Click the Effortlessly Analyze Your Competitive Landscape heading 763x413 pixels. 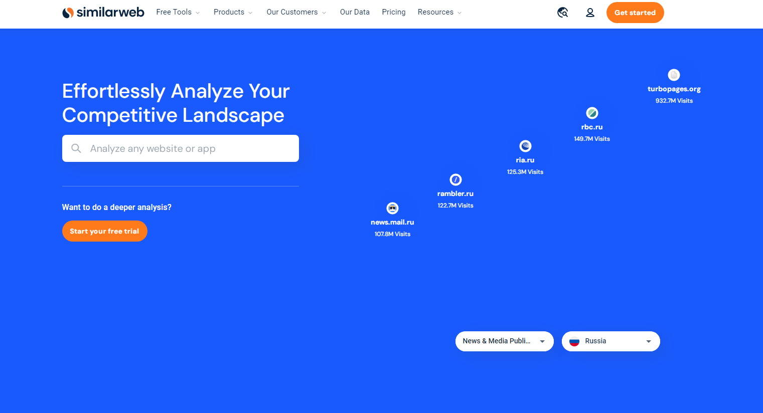176,103
